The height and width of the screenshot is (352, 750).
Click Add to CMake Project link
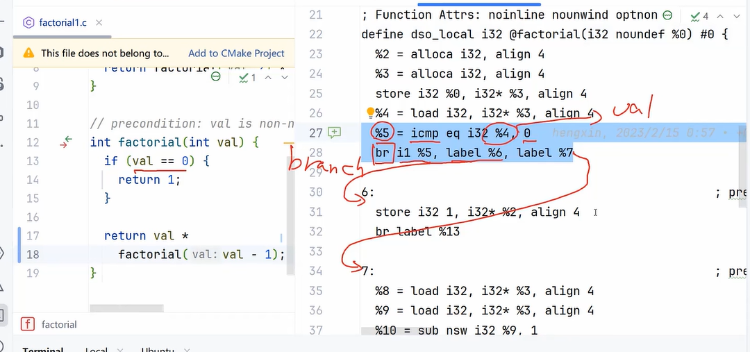point(236,53)
